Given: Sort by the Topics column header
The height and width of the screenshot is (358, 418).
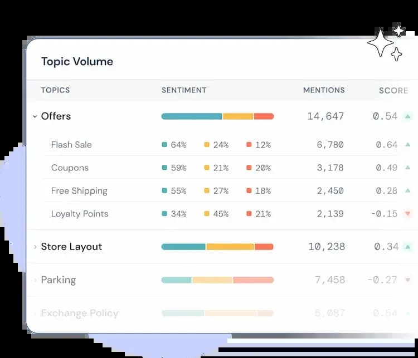Looking at the screenshot, I should coord(55,90).
